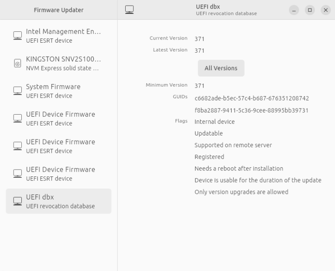Maximize the Firmware Updater window

(310, 10)
